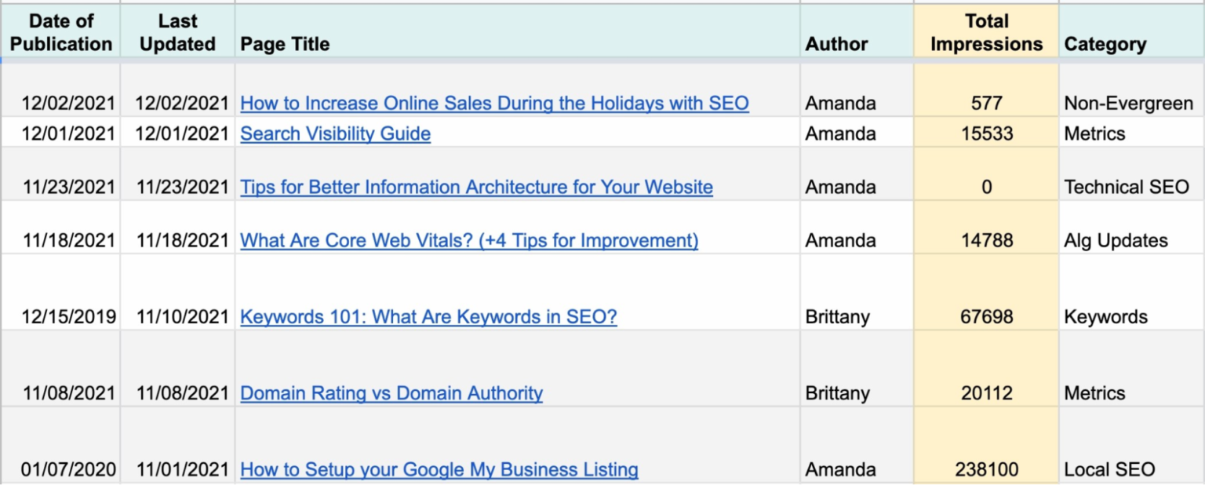Screen dimensions: 1205x485
Task: Open the Keywords 101 article link
Action: (x=428, y=317)
